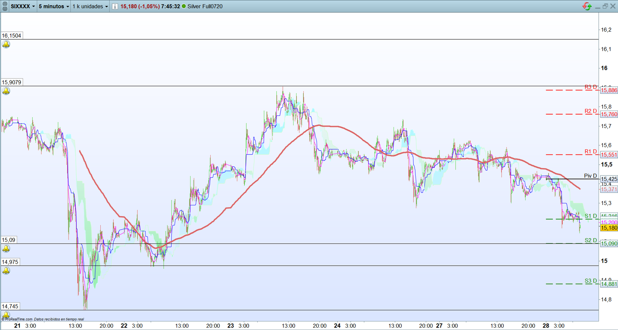Click the 'Datos recibidos en tiempo real' status

[59, 319]
